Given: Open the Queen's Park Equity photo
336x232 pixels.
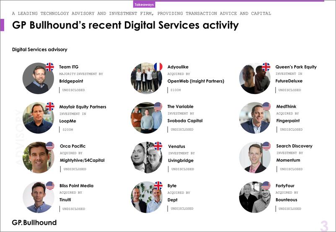Looking at the screenshot, I should [x=255, y=78].
